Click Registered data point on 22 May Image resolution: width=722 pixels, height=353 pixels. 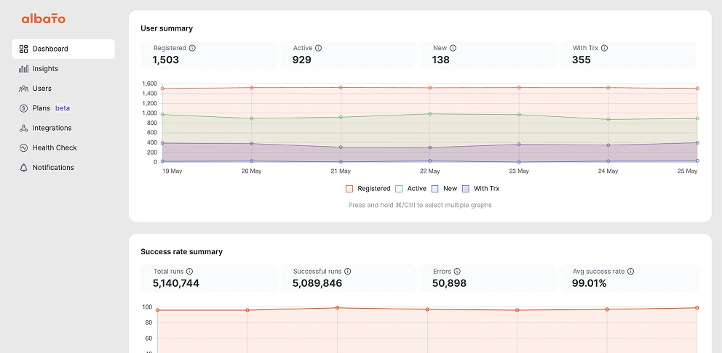tap(429, 88)
